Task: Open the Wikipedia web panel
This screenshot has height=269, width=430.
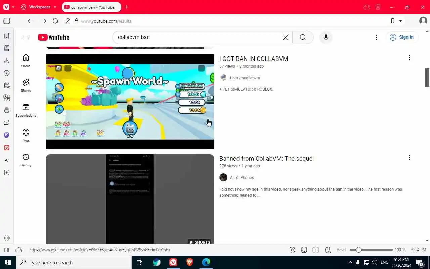Action: coord(7,160)
